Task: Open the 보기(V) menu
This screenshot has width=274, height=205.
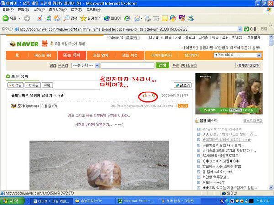Action: point(39,10)
